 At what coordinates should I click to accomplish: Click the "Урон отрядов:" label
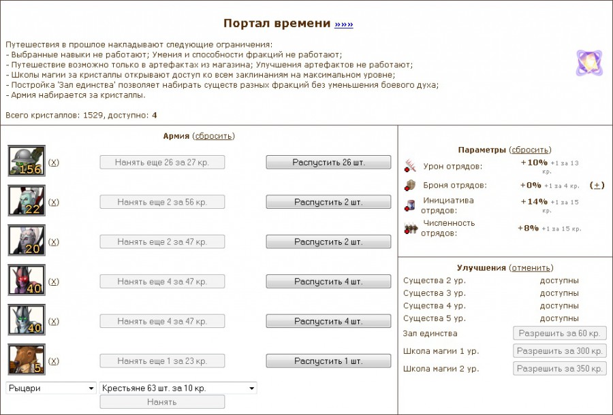point(453,166)
